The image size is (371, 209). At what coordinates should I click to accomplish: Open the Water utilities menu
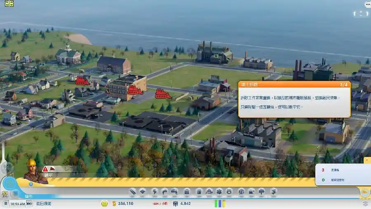click(165, 192)
